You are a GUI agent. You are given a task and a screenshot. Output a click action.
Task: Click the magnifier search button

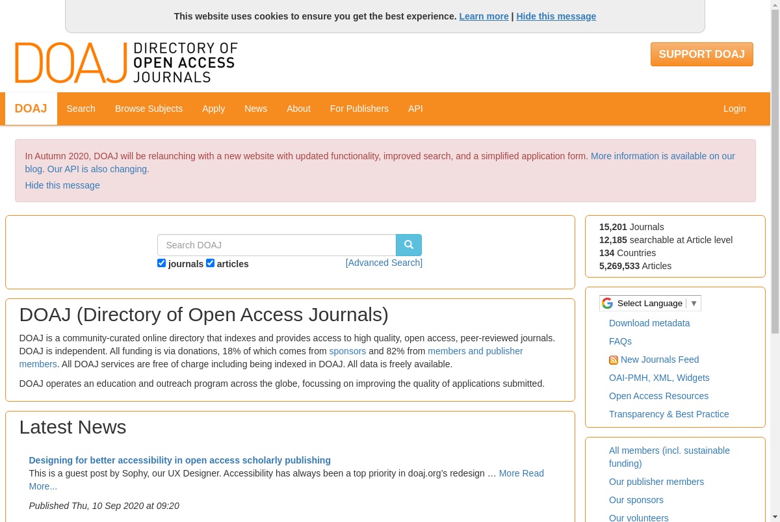[409, 245]
